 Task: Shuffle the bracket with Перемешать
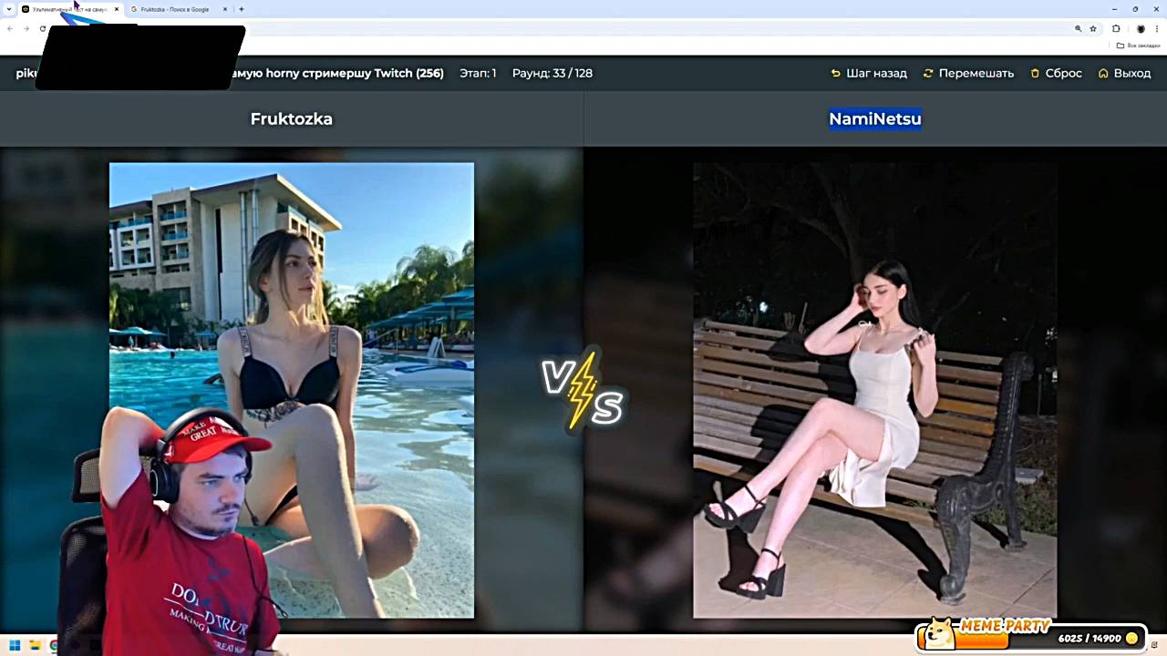(968, 73)
